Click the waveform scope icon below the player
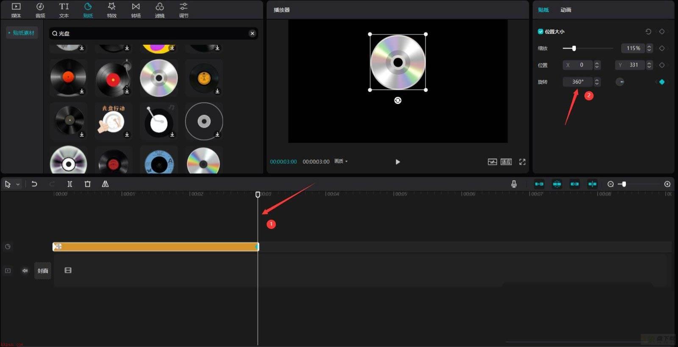 (x=492, y=162)
